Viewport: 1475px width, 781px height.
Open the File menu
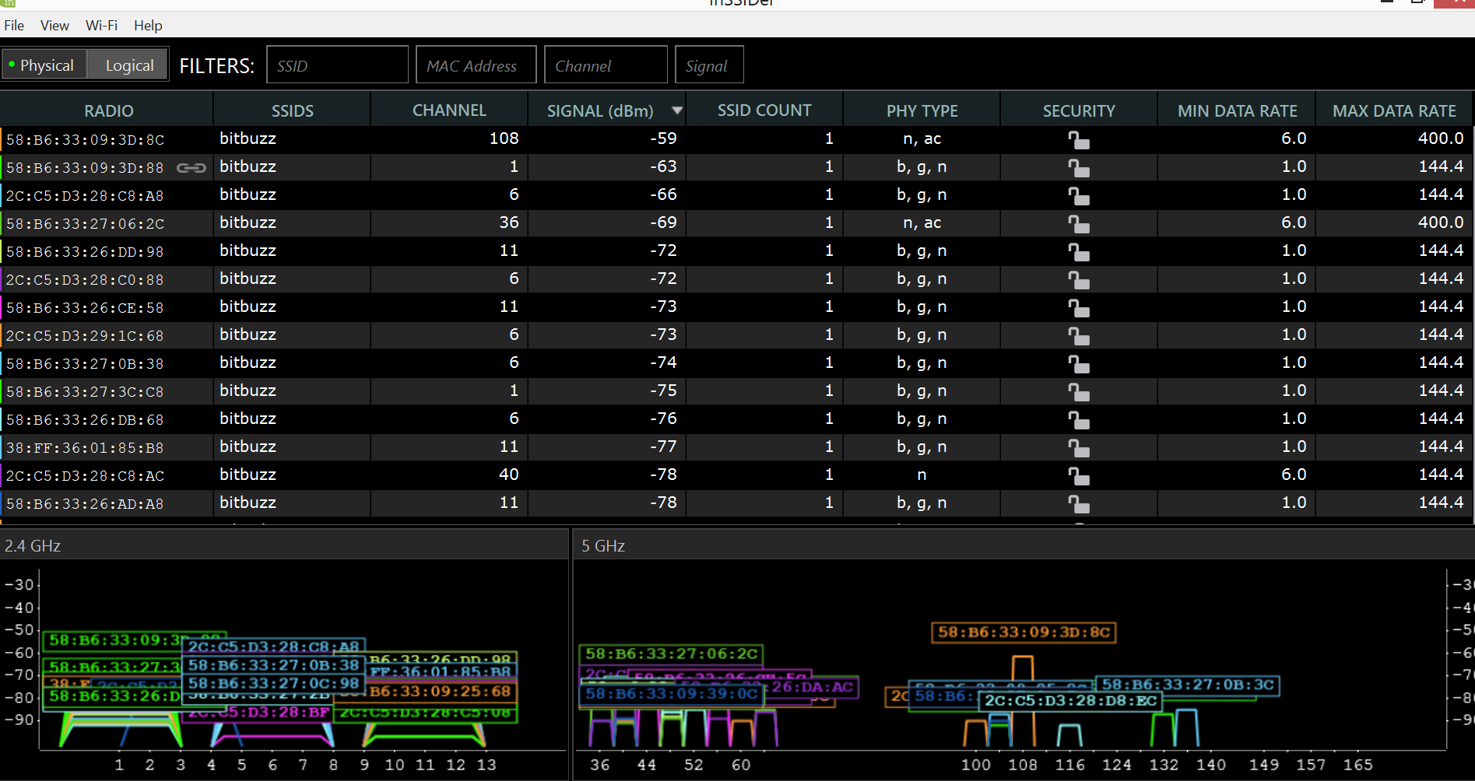[14, 26]
